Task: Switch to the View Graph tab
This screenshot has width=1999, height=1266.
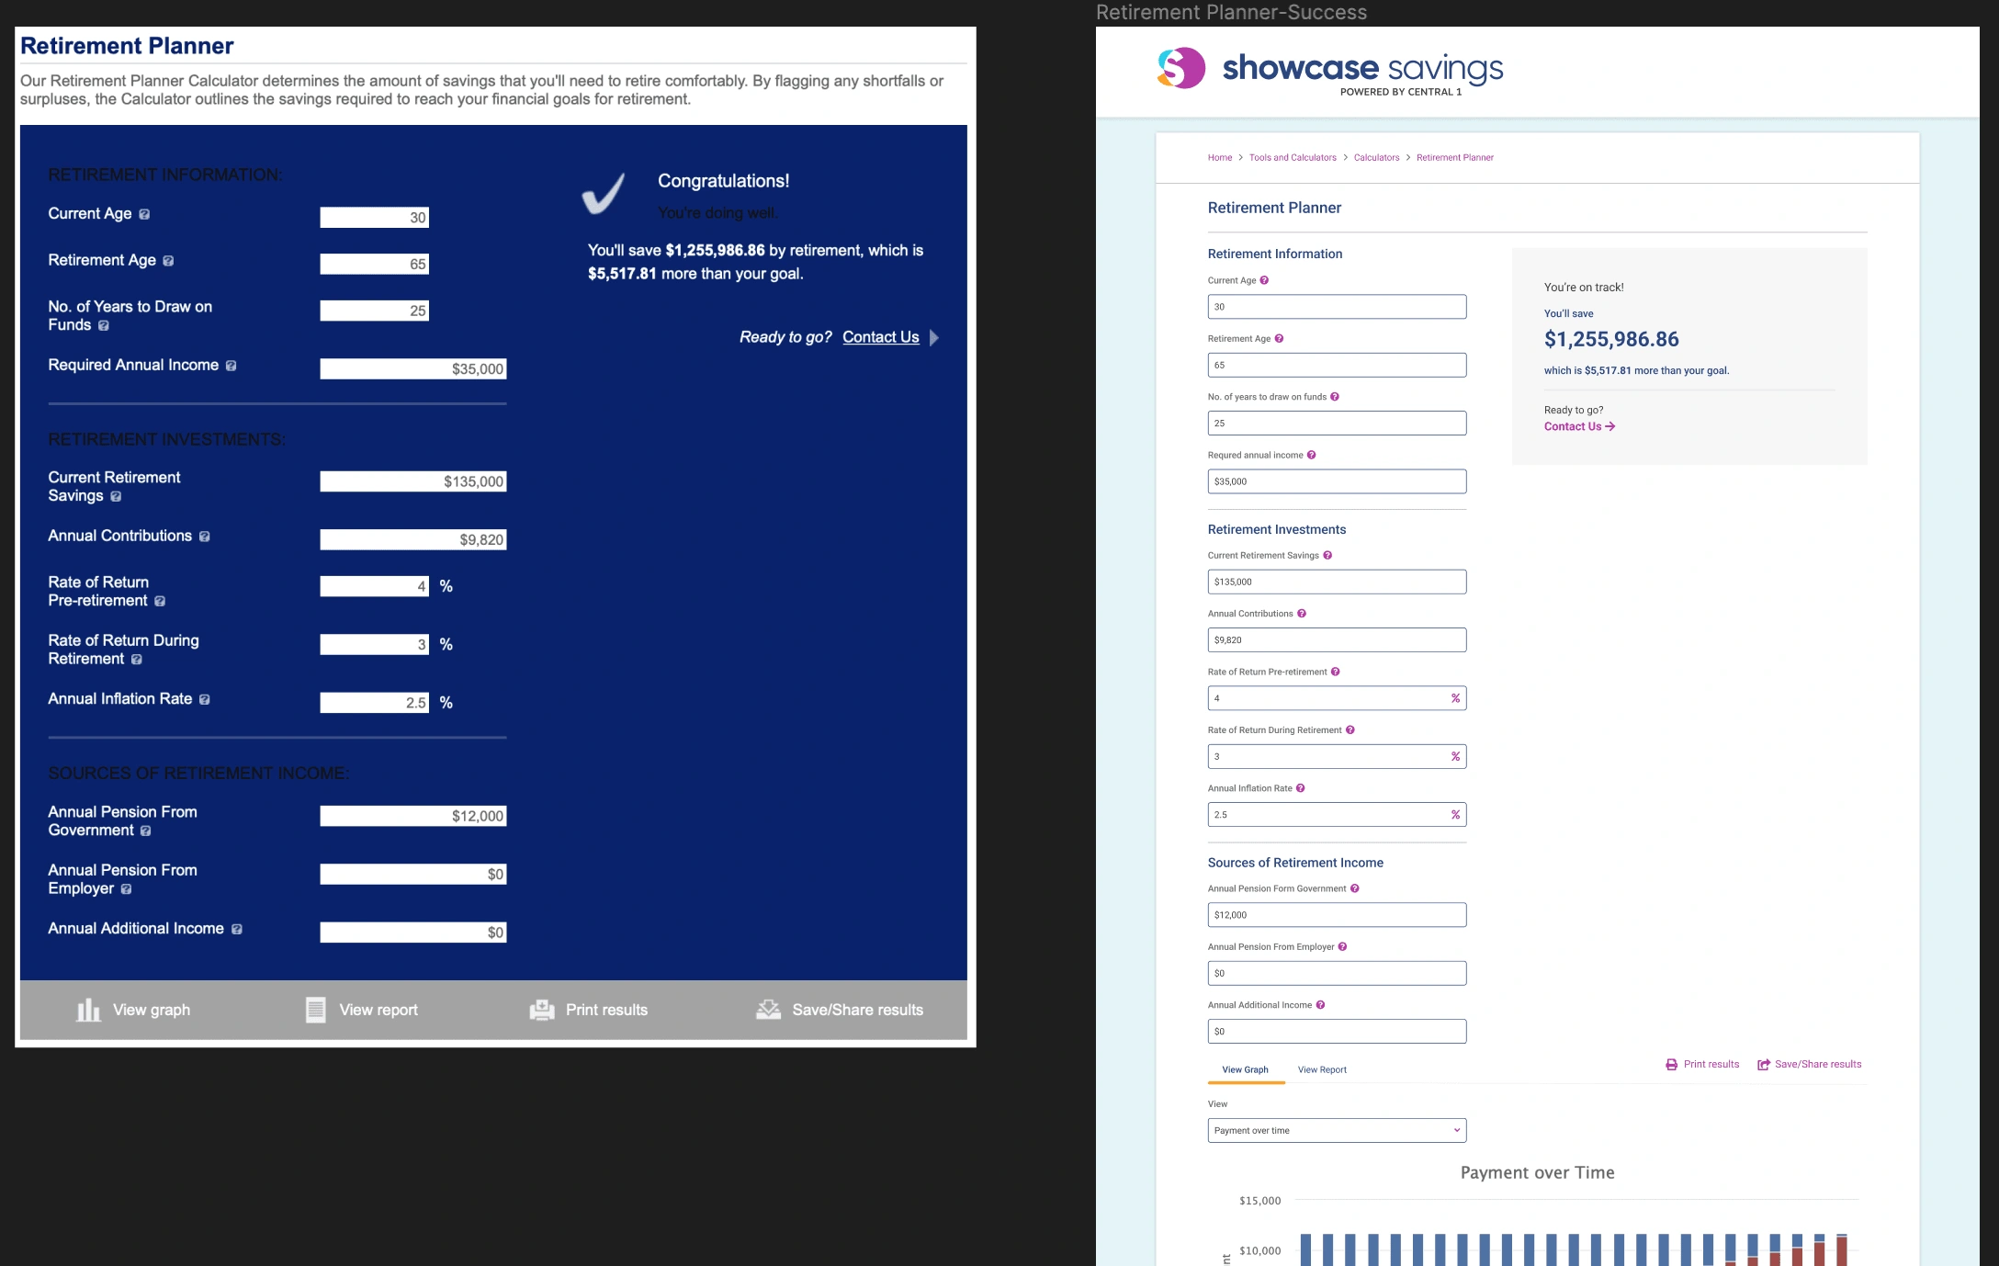Action: click(1245, 1069)
